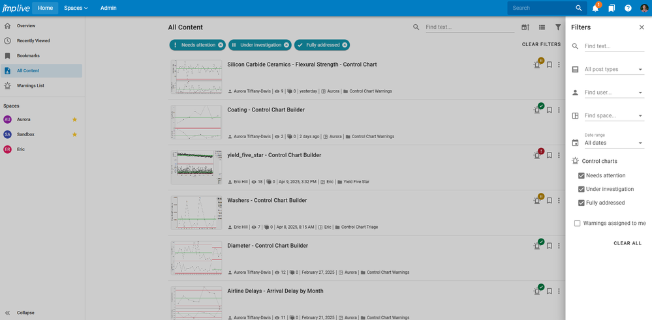Open more options for Silicon Carbide Ceramics
The width and height of the screenshot is (652, 320).
(559, 65)
